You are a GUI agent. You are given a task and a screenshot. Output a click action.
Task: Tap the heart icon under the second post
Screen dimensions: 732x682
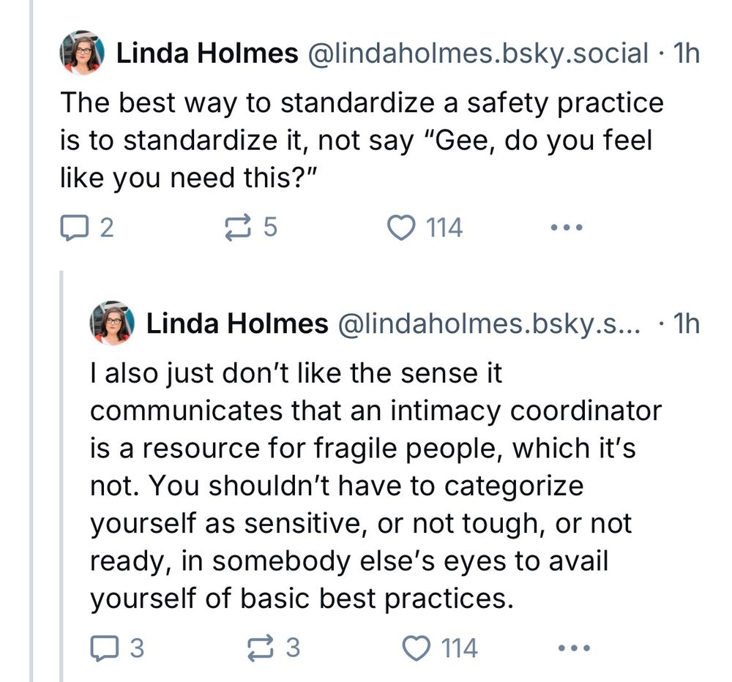(x=417, y=648)
